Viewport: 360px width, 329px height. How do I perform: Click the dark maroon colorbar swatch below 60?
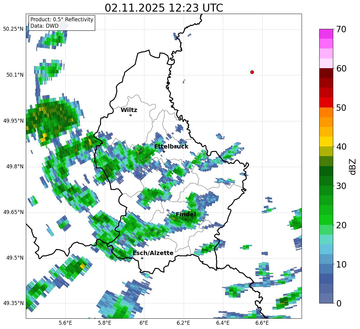point(326,73)
